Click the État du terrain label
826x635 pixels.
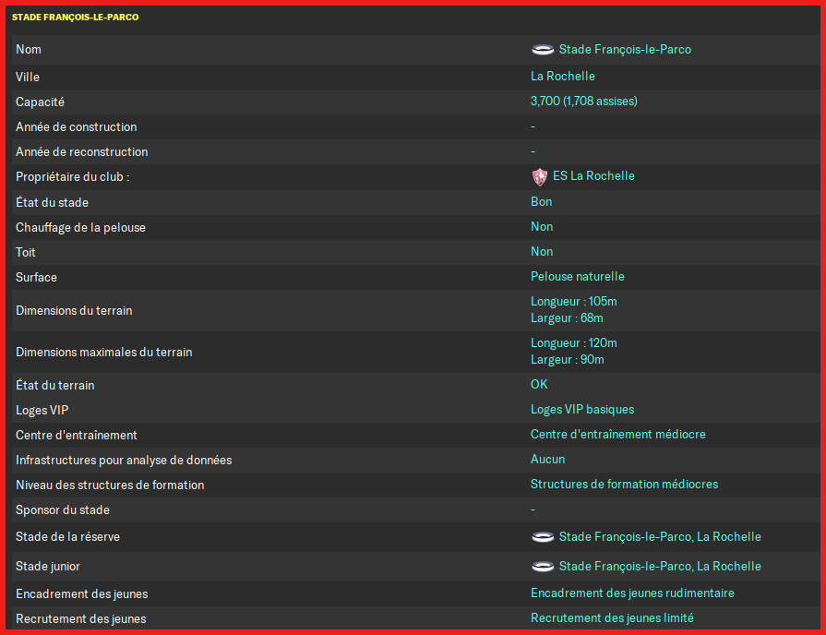point(55,386)
